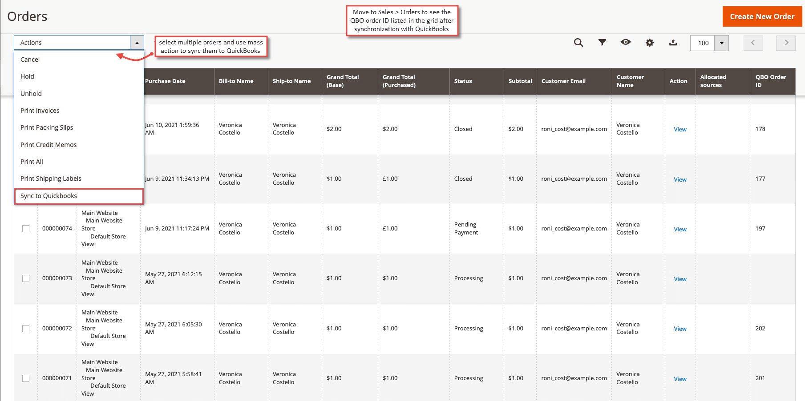
Task: Select Cancel from the Actions menu
Action: [x=79, y=60]
